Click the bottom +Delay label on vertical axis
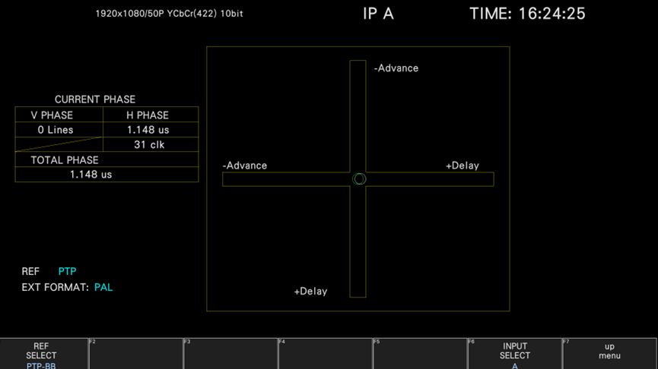 point(310,292)
